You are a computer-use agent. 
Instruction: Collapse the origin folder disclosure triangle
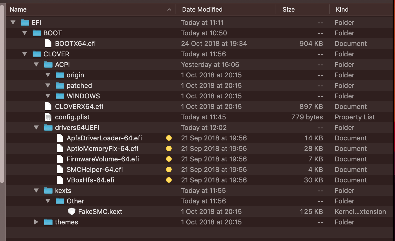click(48, 75)
